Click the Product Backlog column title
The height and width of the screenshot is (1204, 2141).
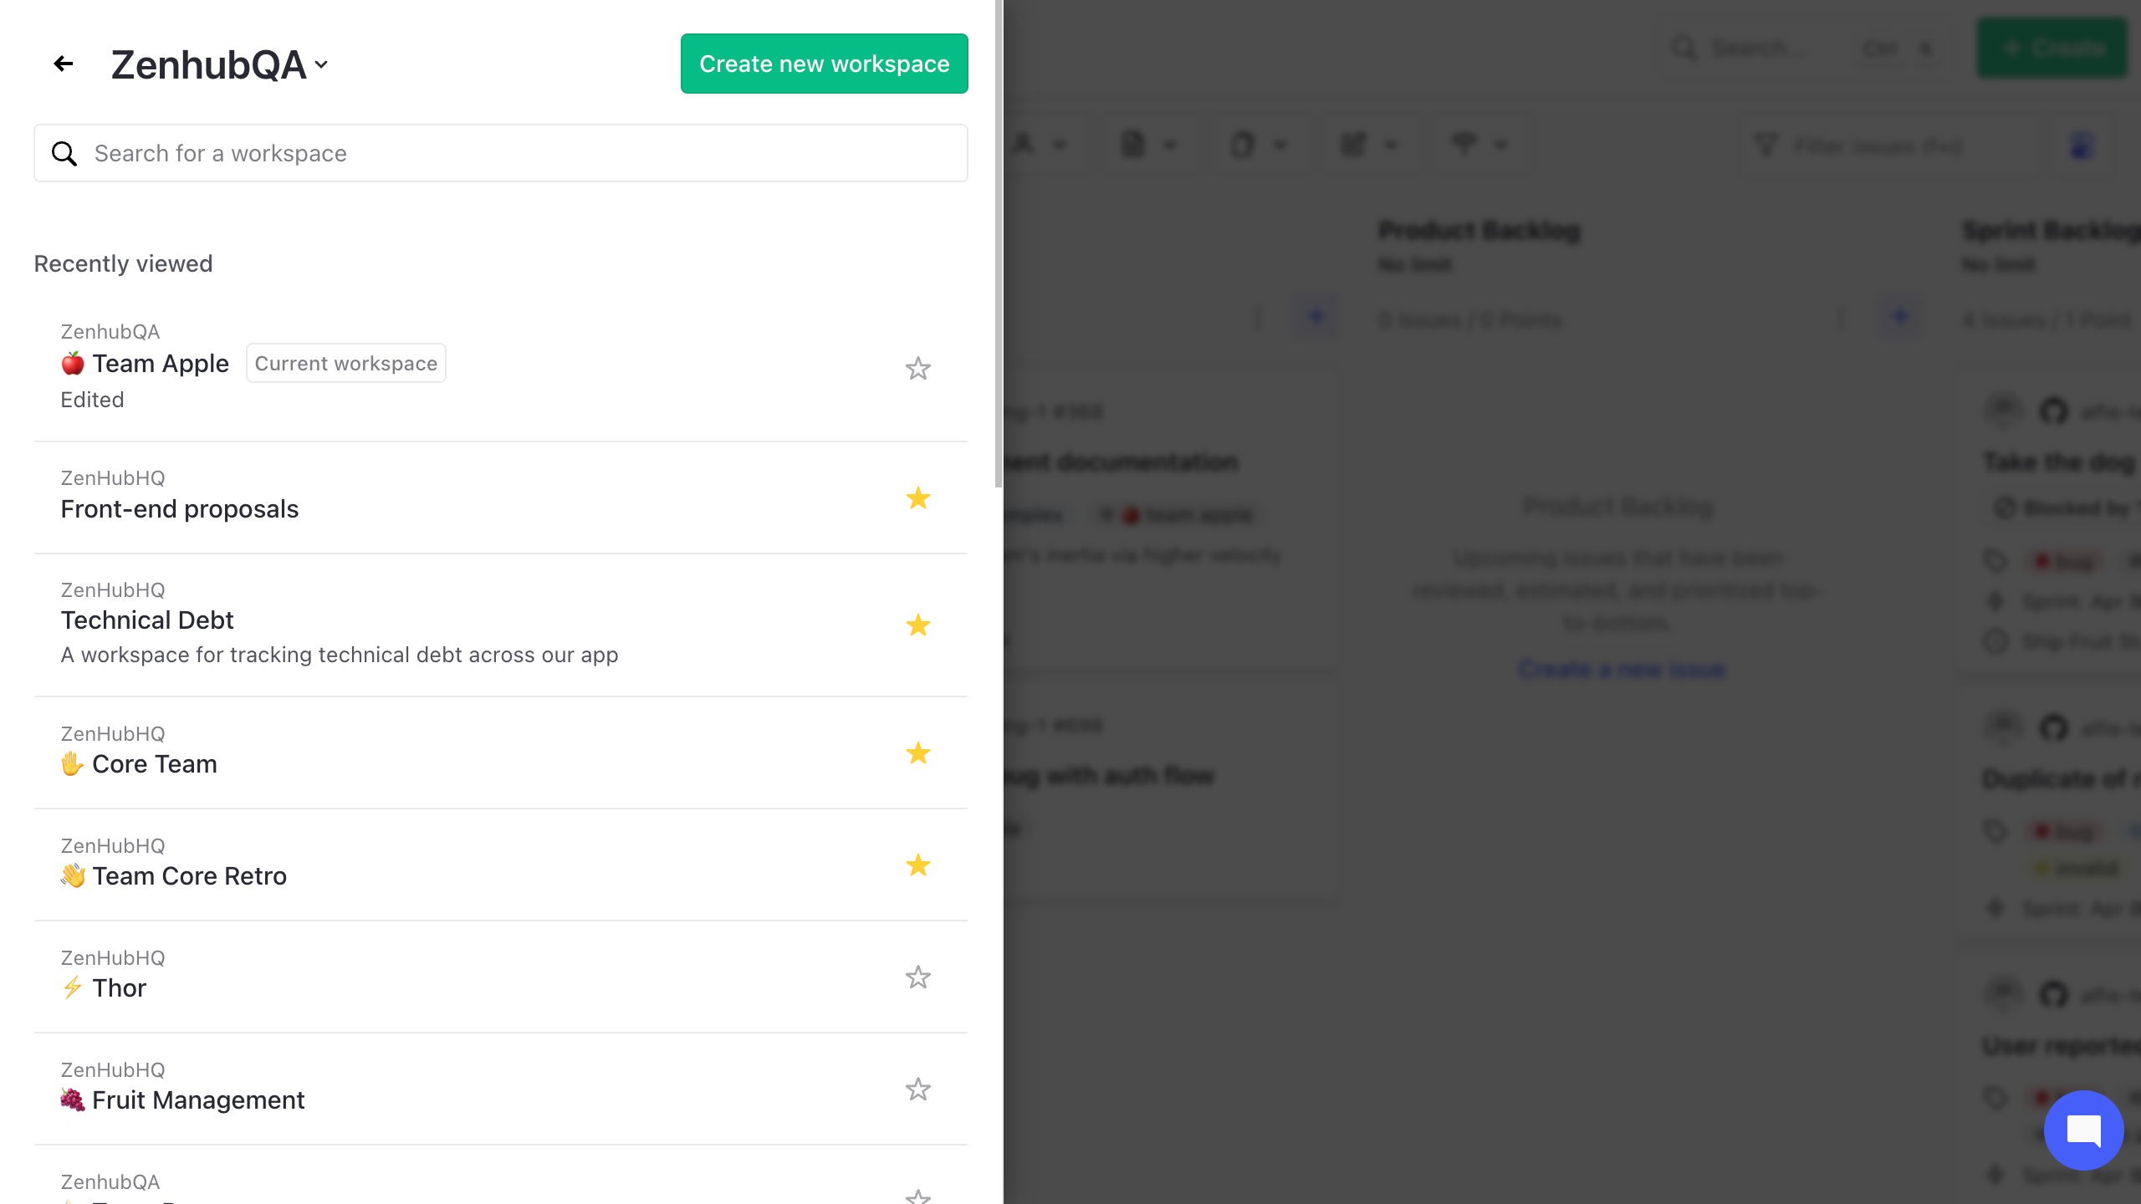[1479, 230]
